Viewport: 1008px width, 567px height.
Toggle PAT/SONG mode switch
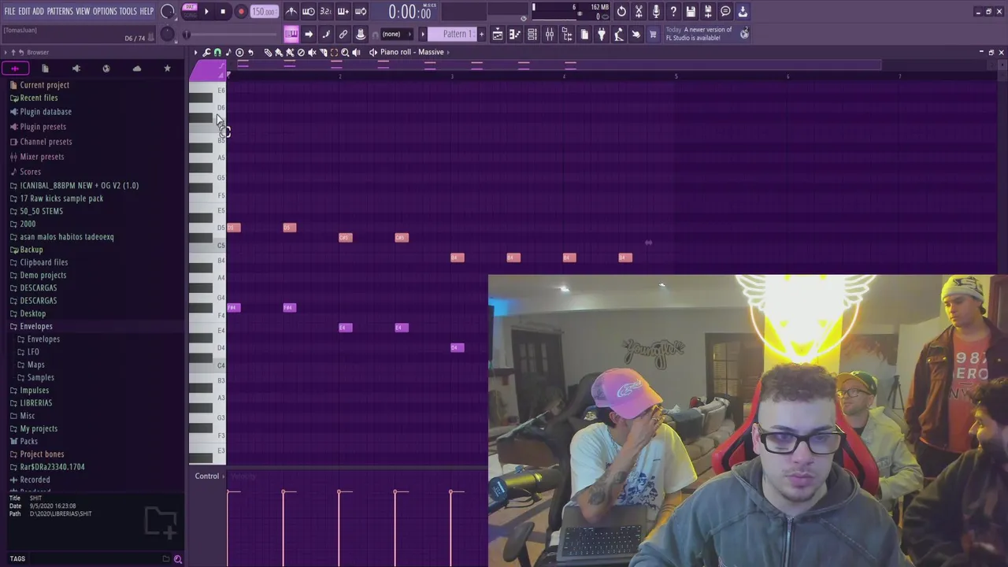(x=190, y=11)
